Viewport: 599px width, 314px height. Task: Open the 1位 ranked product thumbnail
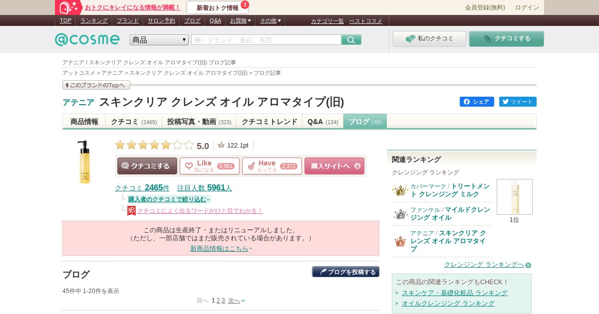pyautogui.click(x=514, y=197)
